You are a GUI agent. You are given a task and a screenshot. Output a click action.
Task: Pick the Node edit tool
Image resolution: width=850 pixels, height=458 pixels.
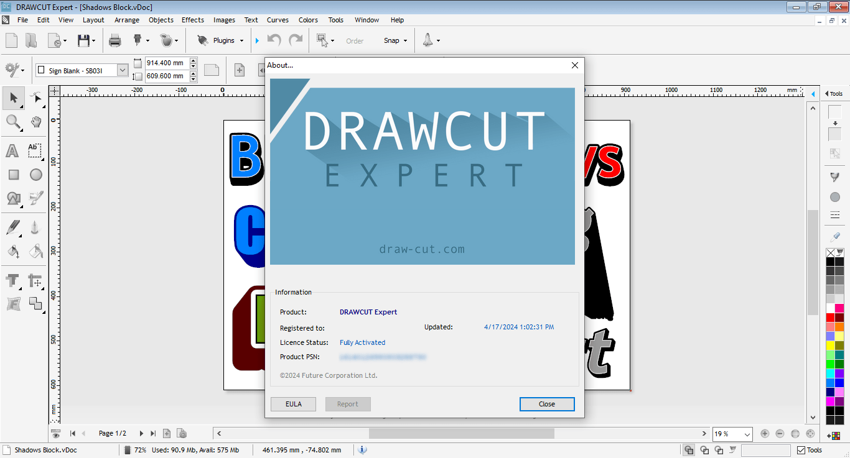pos(36,98)
